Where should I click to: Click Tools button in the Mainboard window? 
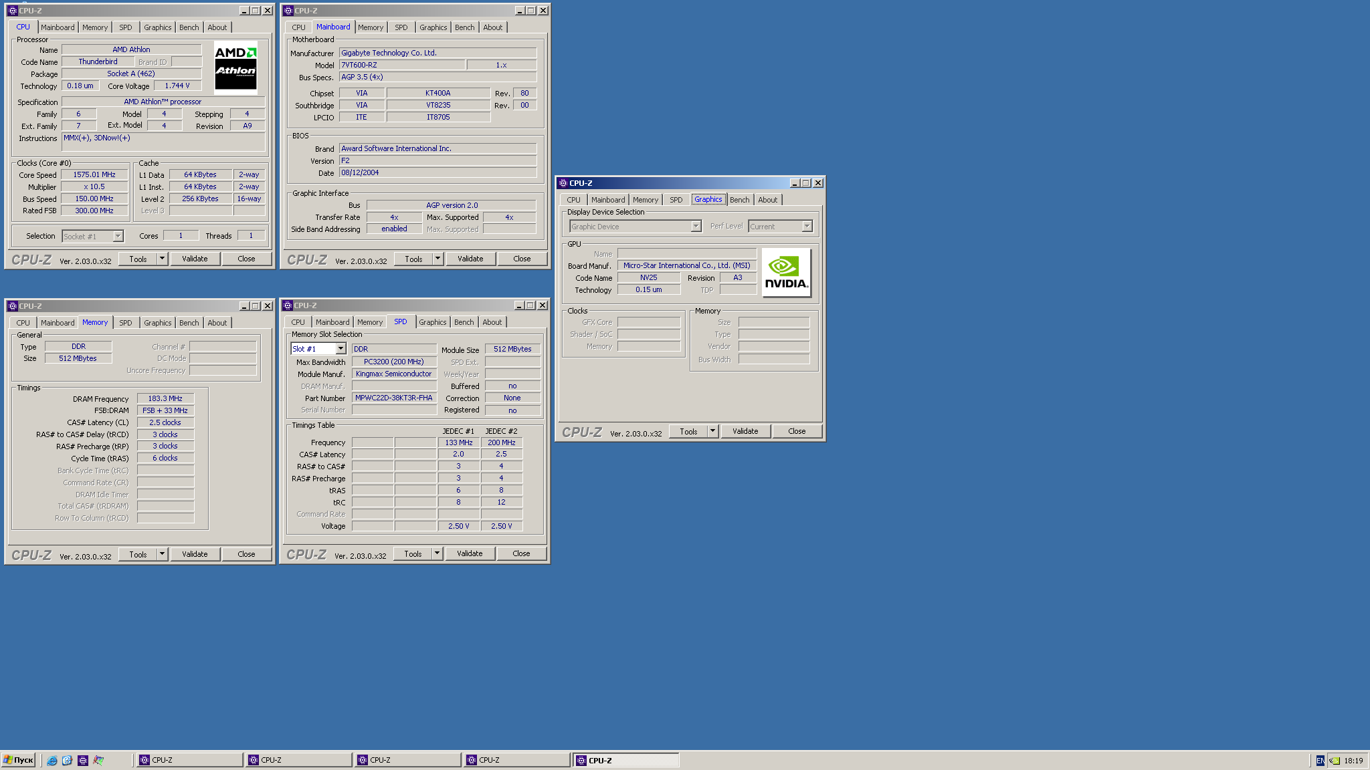click(413, 259)
